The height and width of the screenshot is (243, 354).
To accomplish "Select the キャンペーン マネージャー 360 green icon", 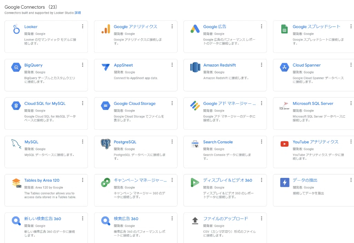I will 106,182.
